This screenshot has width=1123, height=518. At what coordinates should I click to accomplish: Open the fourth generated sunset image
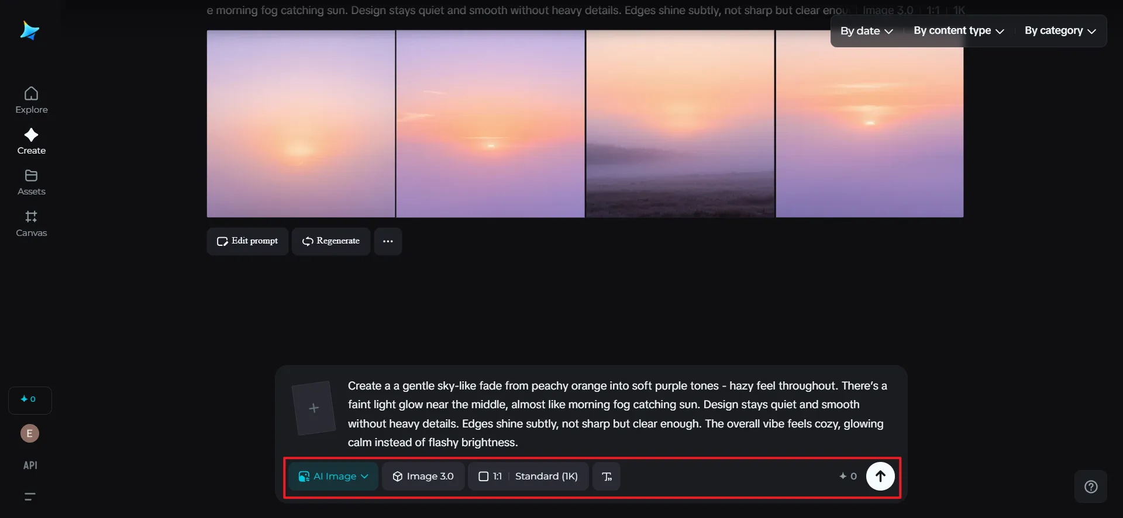click(x=869, y=124)
